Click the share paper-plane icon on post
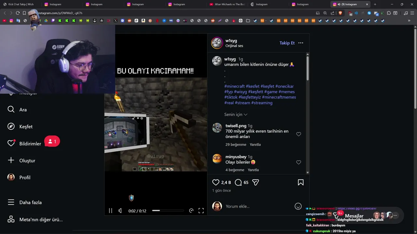The height and width of the screenshot is (234, 417). click(x=255, y=182)
